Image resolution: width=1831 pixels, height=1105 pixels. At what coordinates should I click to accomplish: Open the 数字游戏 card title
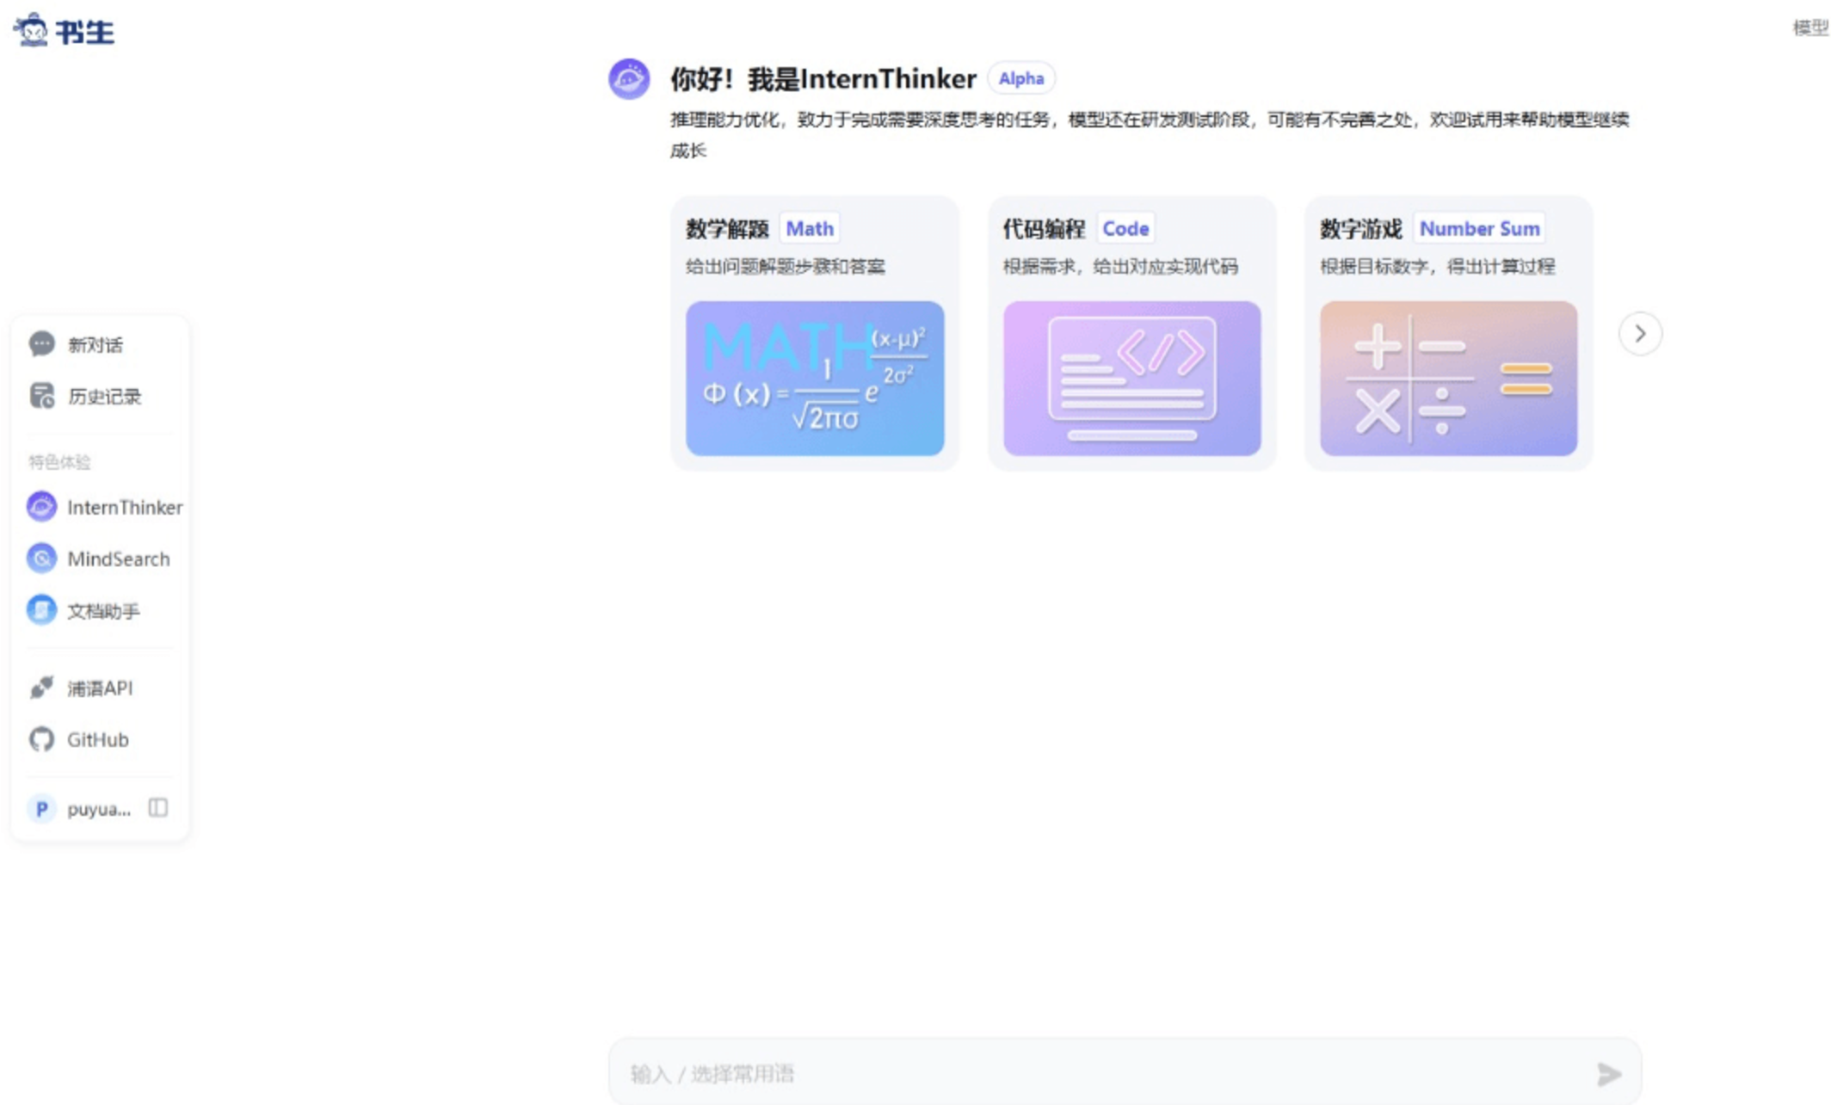click(x=1361, y=229)
